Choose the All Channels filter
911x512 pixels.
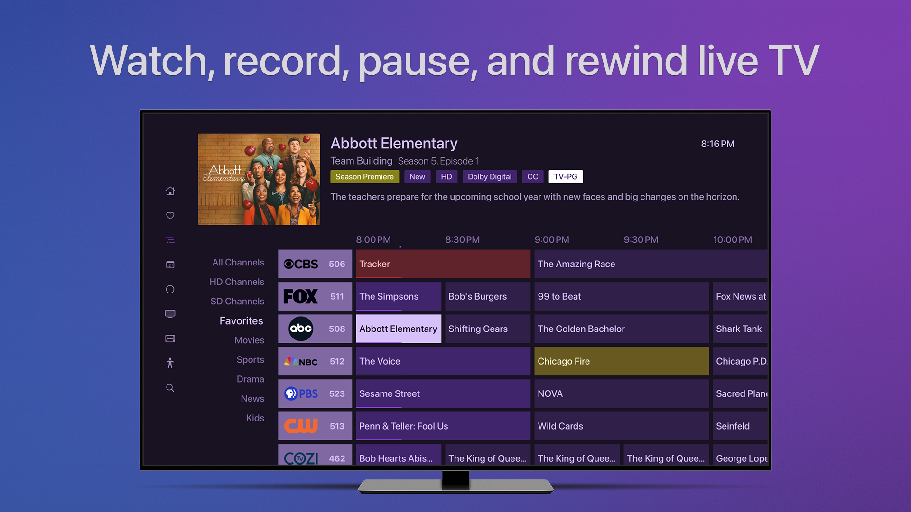coord(238,262)
